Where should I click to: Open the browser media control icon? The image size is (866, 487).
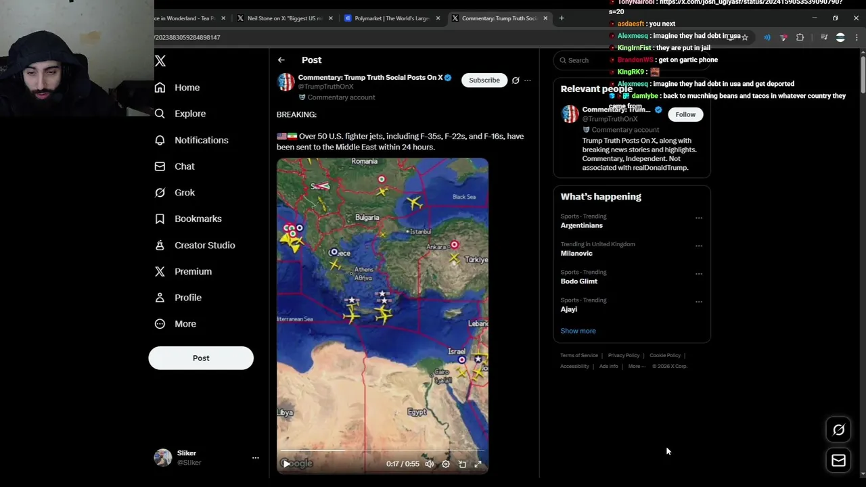coord(824,37)
